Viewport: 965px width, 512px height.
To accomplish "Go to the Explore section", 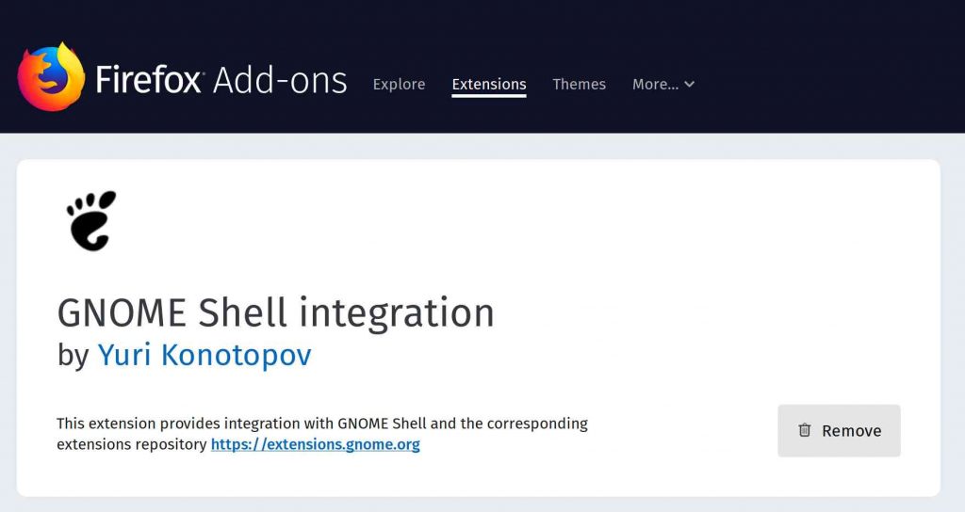I will pos(399,85).
